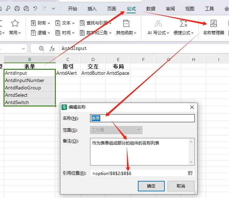
Task: Click the print preview icon in quick toolbar
Action: click(x=26, y=8)
